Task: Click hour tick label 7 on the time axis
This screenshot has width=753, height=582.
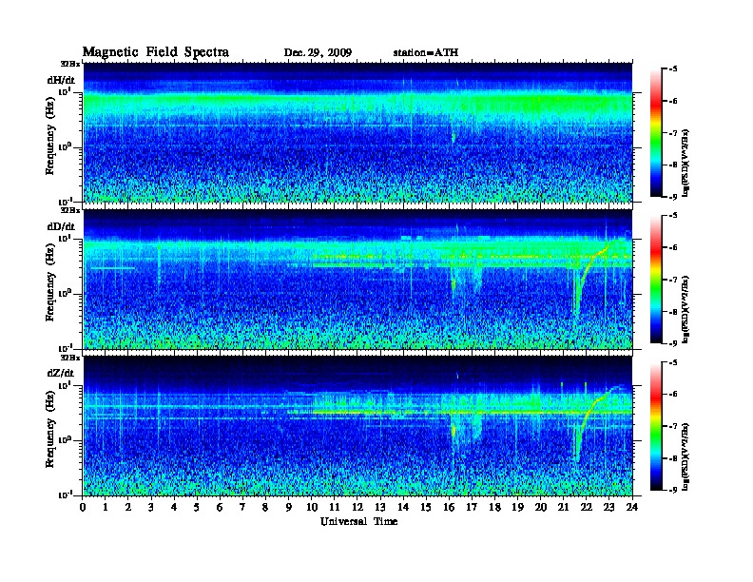Action: coord(243,508)
